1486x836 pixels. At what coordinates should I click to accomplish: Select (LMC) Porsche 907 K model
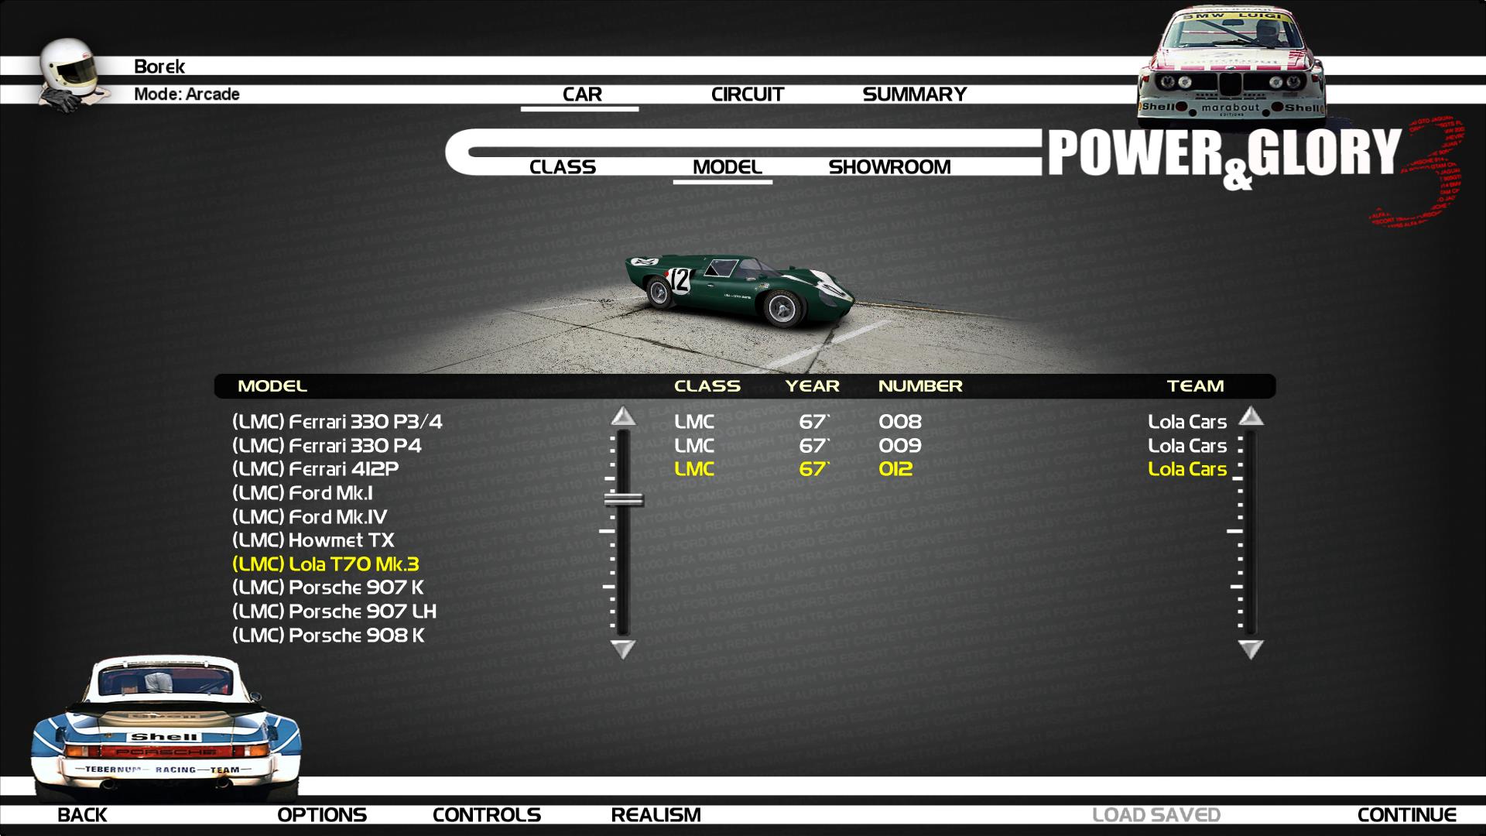[328, 588]
